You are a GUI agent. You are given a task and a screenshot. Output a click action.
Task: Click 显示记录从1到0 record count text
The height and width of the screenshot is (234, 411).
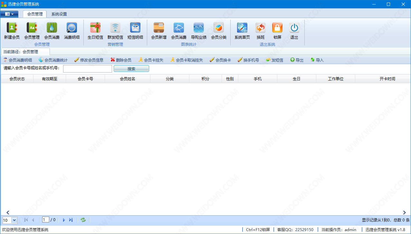click(x=386, y=220)
